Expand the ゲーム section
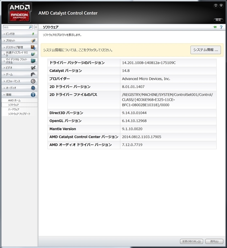227x248 pixels. coord(19,74)
